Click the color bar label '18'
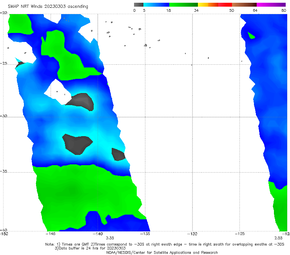290x255 pixels. coord(169,10)
